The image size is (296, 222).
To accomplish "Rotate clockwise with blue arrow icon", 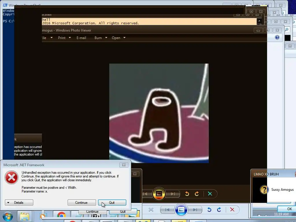I will click(x=219, y=210).
